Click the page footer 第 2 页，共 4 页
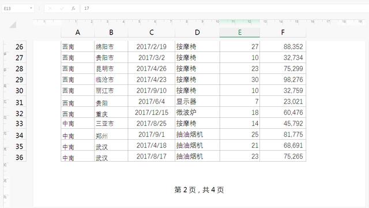The height and width of the screenshot is (208, 369). (199, 190)
